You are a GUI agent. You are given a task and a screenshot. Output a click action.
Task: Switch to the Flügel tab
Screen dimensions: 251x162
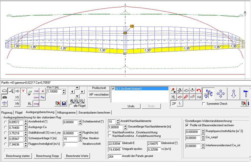19,112
